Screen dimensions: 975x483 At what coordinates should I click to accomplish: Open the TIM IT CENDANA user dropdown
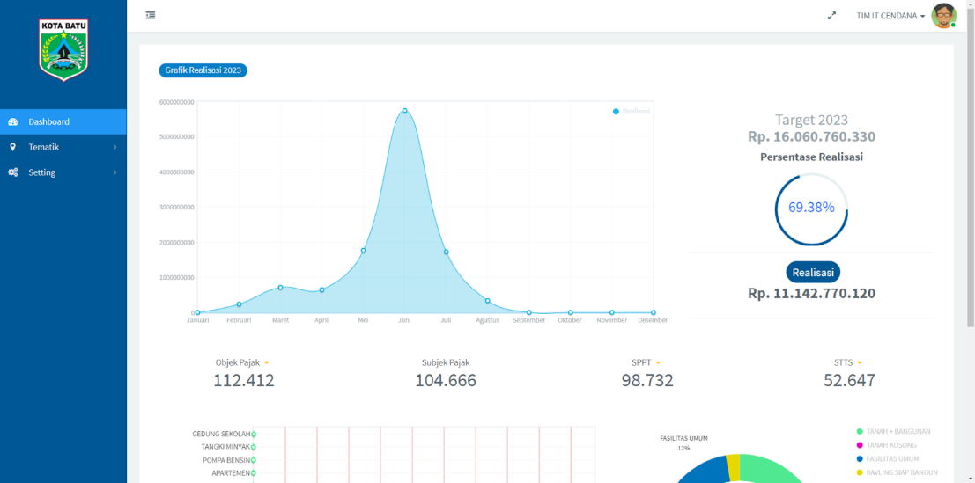pos(890,16)
